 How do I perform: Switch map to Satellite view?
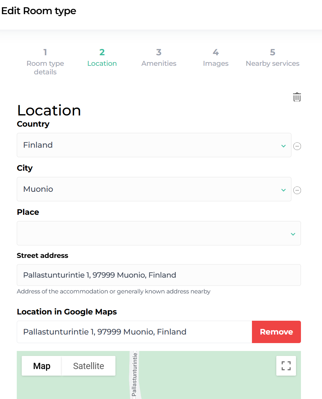[x=88, y=366]
